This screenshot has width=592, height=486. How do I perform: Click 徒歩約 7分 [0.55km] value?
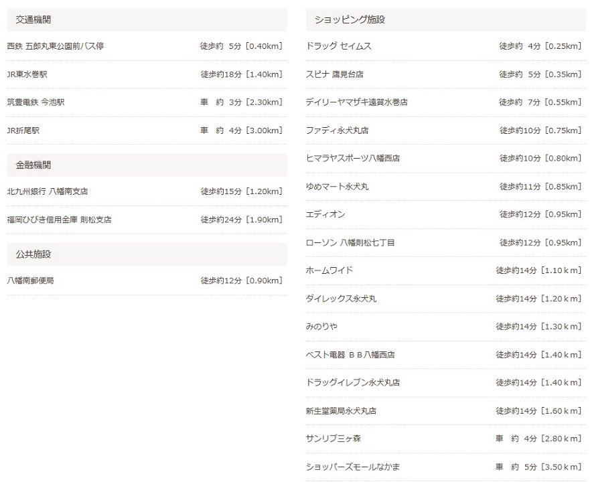pyautogui.click(x=540, y=102)
